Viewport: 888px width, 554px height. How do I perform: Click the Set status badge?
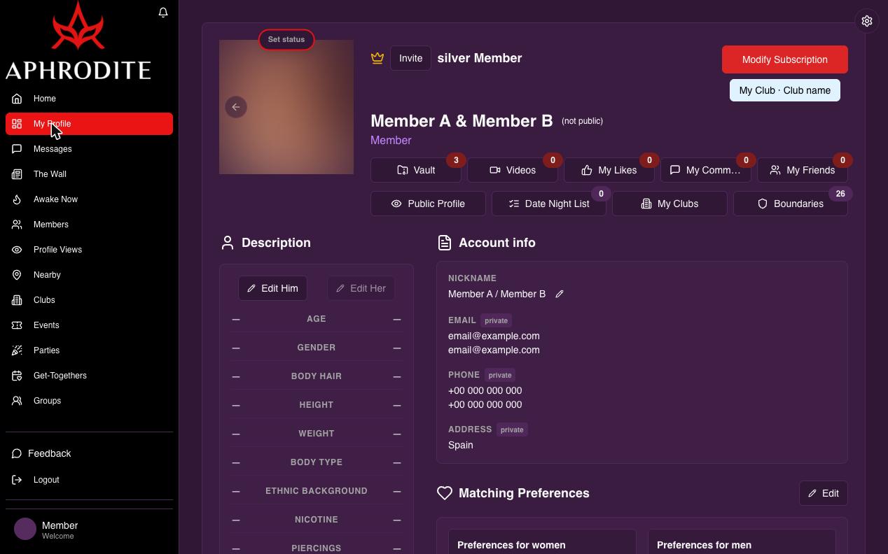[x=286, y=40]
